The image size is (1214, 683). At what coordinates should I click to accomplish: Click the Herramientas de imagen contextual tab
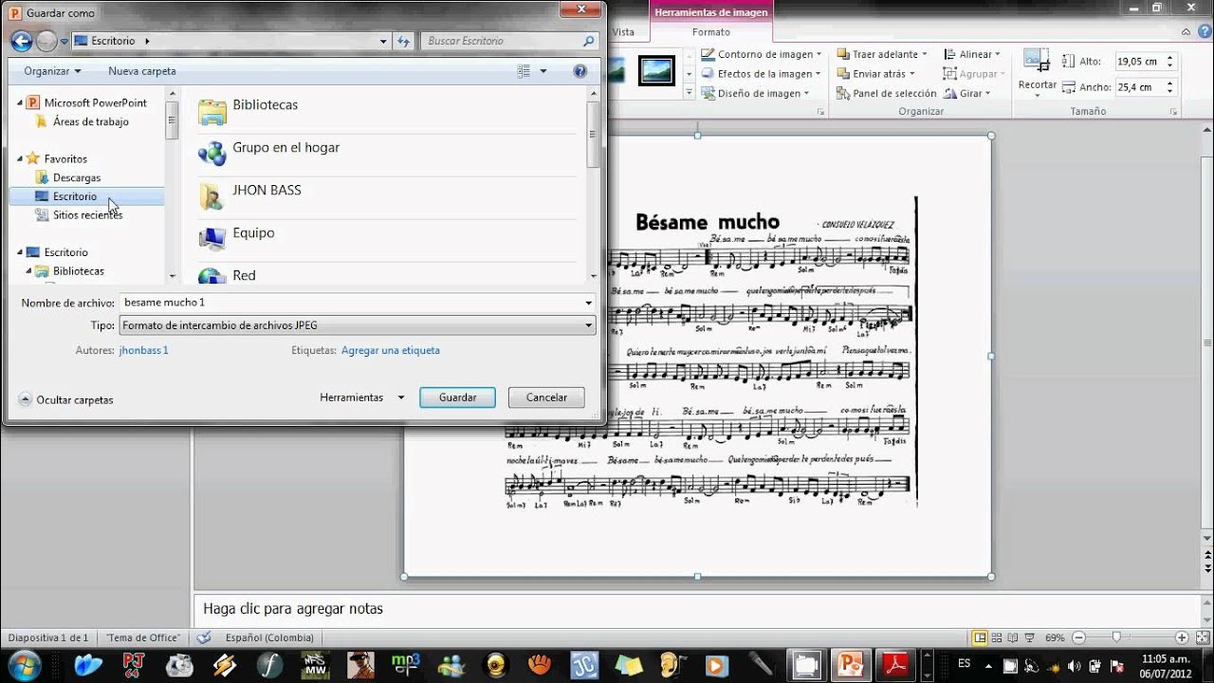click(711, 12)
